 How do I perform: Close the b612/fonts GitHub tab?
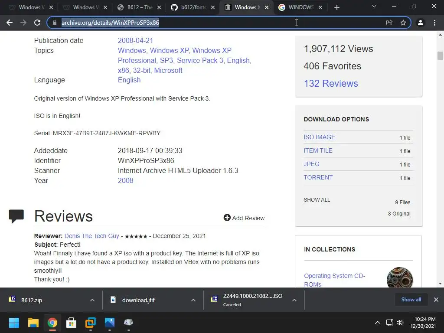pyautogui.click(x=212, y=7)
